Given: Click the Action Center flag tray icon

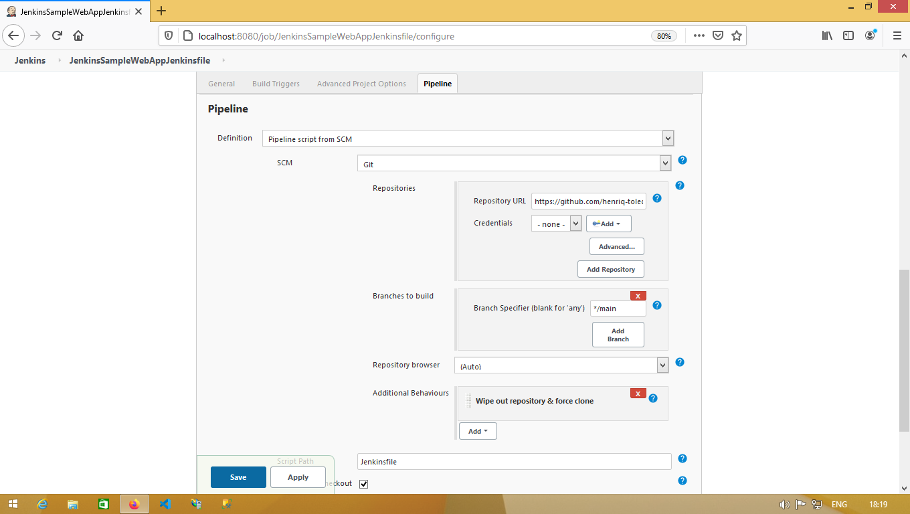Looking at the screenshot, I should click(800, 505).
